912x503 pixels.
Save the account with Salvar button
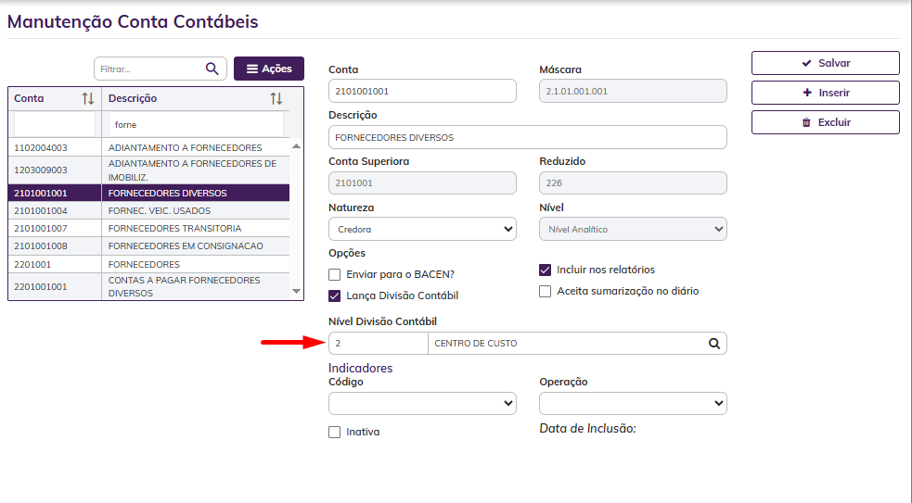(x=825, y=63)
